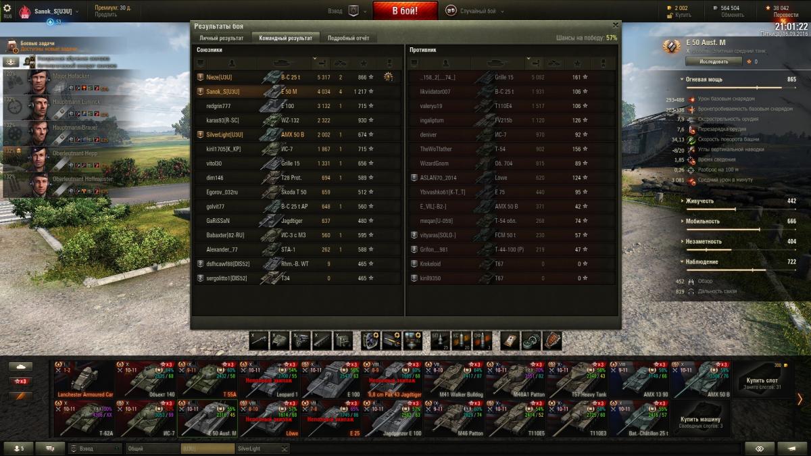The height and width of the screenshot is (456, 811).
Task: Sort enemies by platoon column icon
Action: [x=414, y=63]
